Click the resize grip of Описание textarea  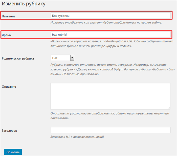click(x=169, y=108)
